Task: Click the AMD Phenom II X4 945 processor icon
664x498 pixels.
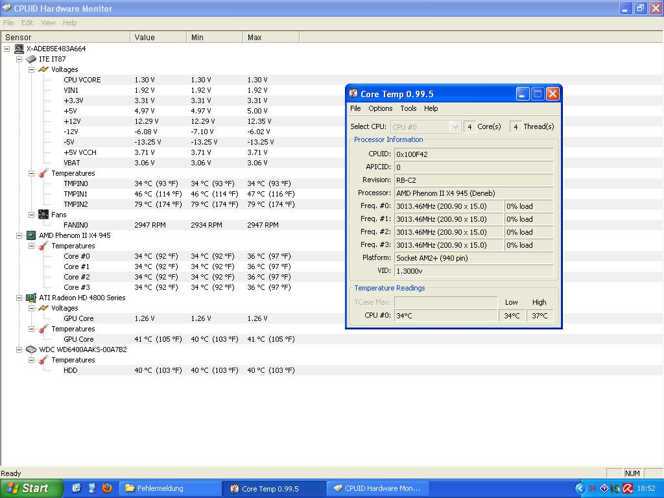Action: click(31, 235)
